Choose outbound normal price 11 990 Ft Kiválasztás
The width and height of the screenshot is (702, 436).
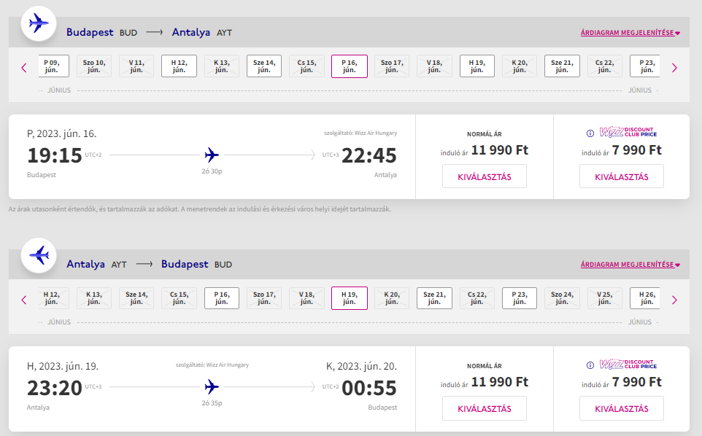(x=485, y=176)
